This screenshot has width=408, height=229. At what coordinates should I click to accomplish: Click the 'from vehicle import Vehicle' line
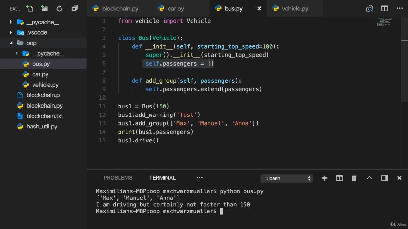pyautogui.click(x=164, y=21)
